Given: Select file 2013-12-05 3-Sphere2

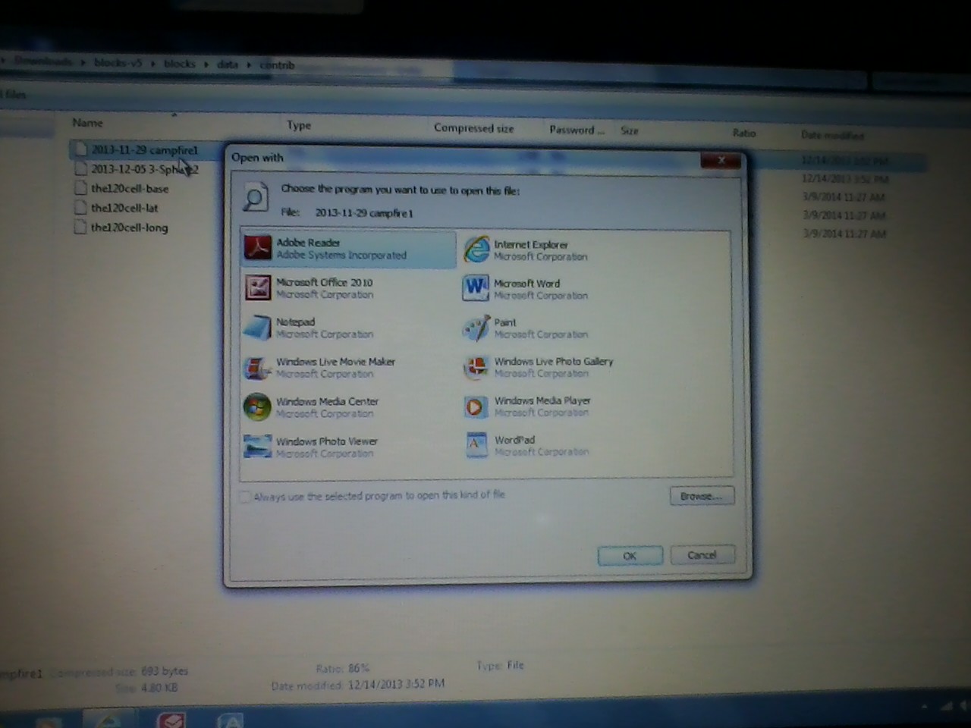Looking at the screenshot, I should coord(144,169).
